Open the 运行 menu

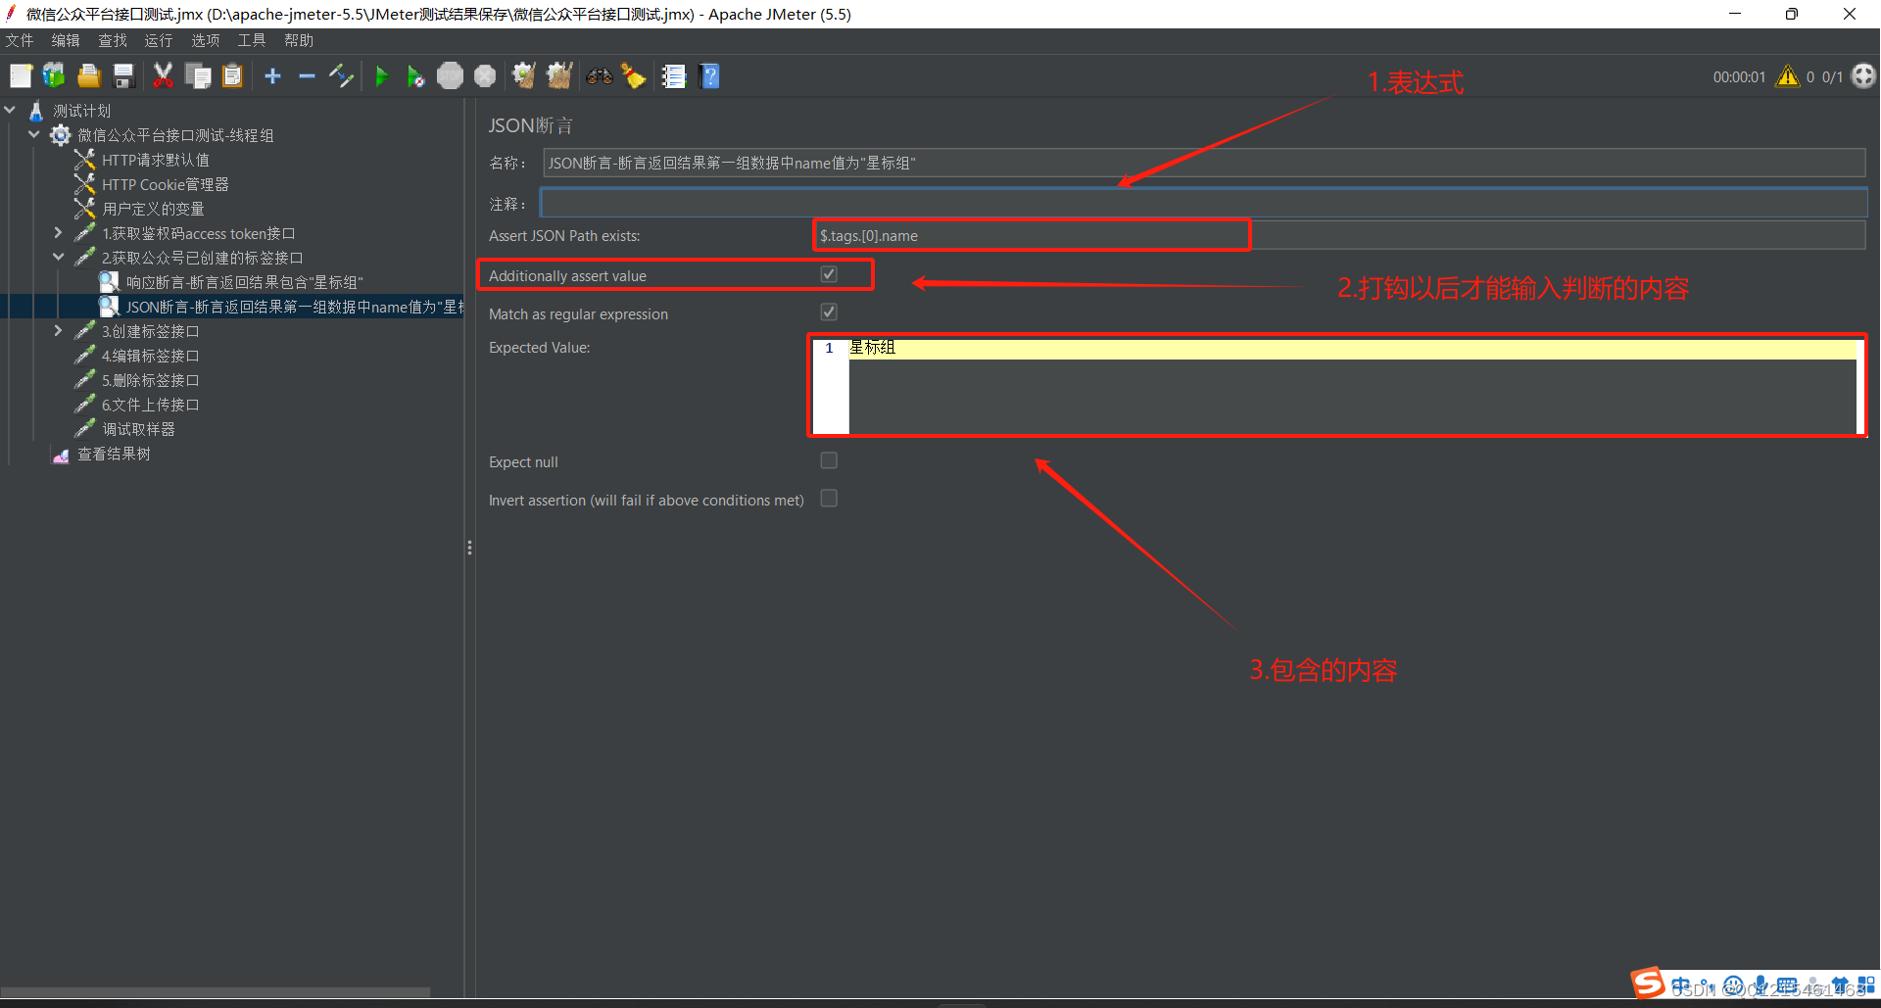point(159,40)
